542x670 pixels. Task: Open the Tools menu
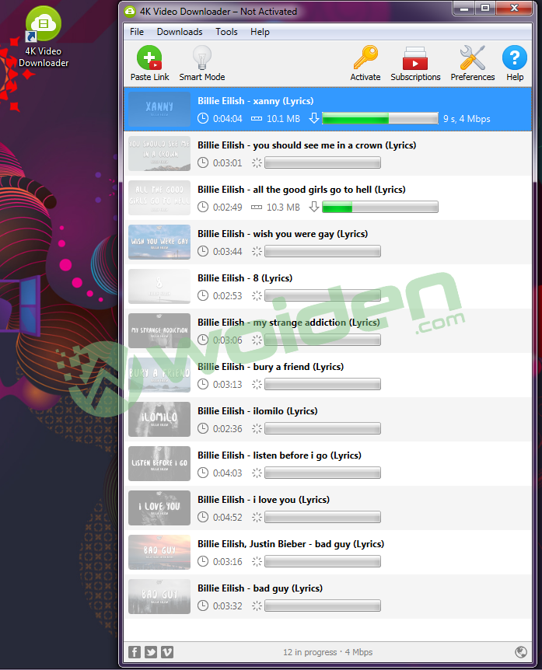[226, 32]
